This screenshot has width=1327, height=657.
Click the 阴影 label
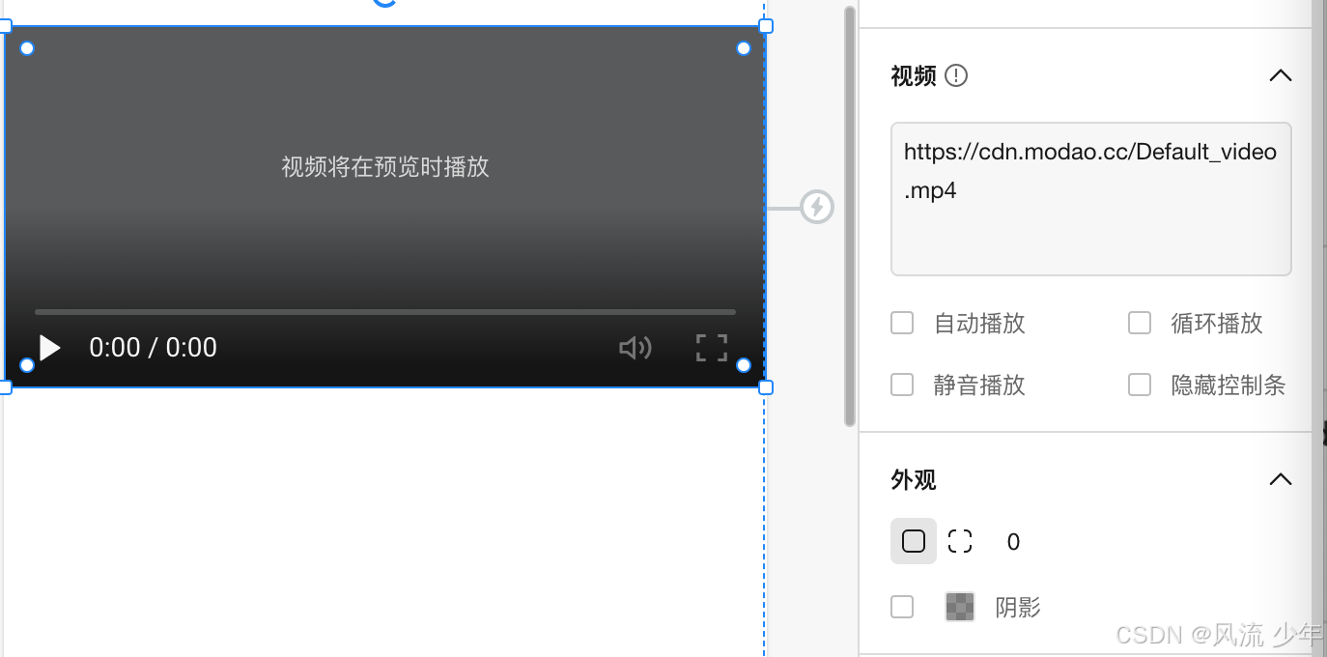click(x=1018, y=607)
